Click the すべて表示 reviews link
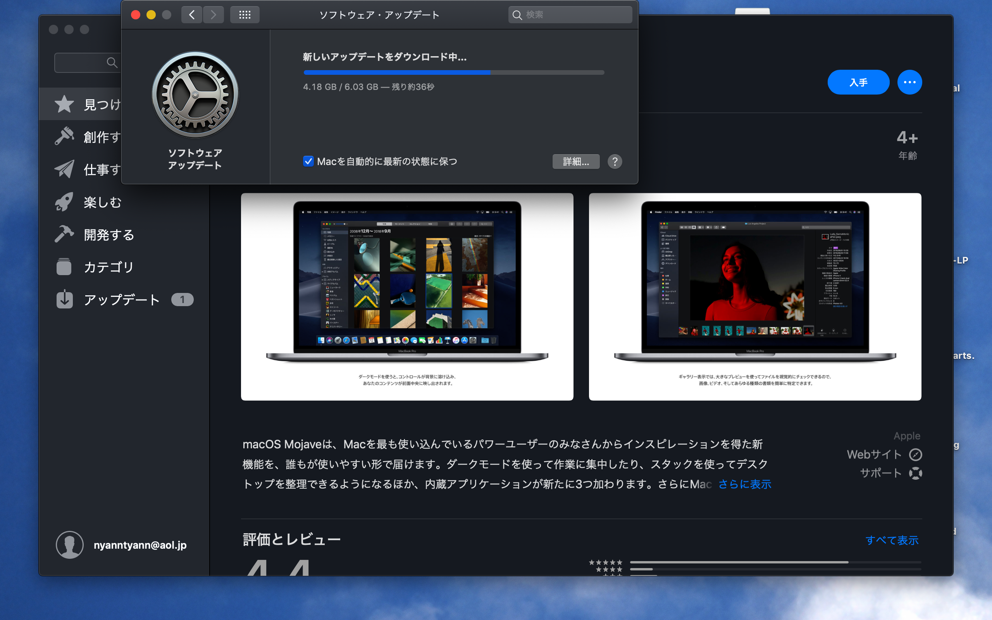Screen dimensions: 992x620 (x=892, y=540)
